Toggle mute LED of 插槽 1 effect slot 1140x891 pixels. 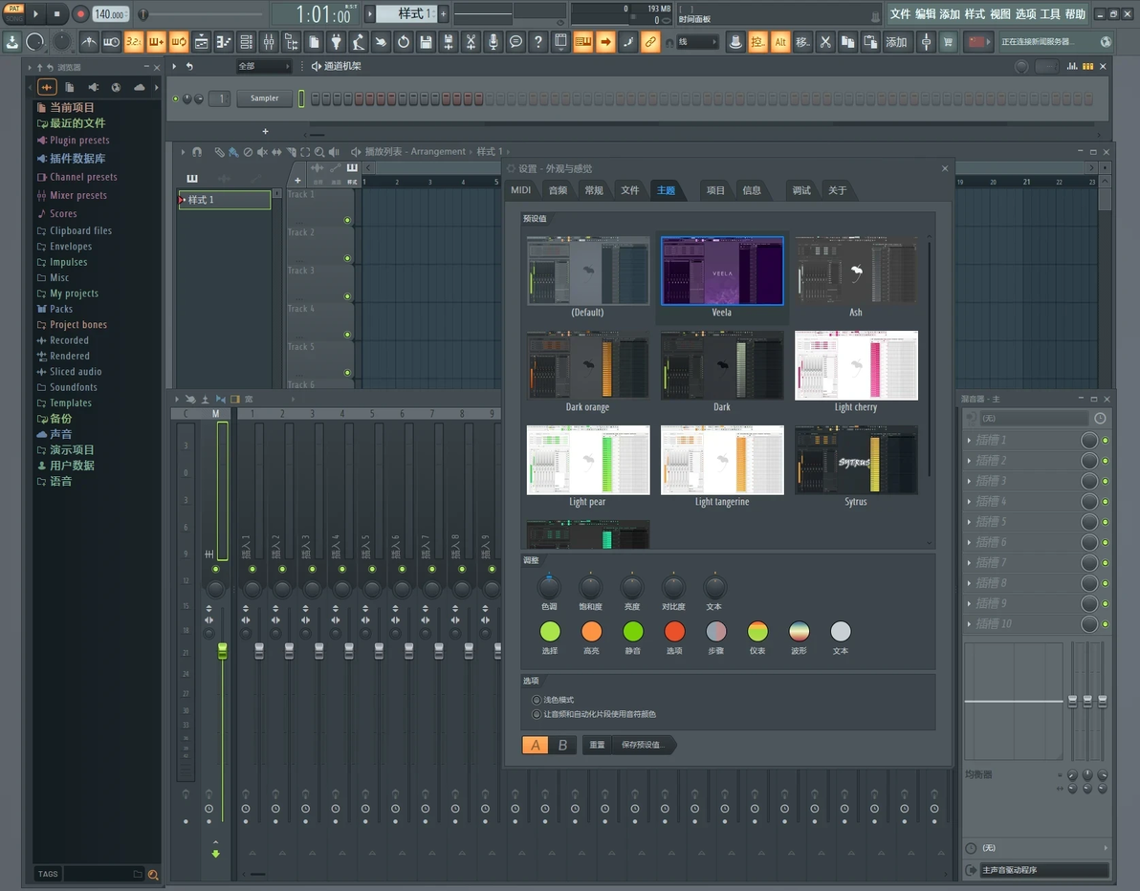click(x=1106, y=441)
